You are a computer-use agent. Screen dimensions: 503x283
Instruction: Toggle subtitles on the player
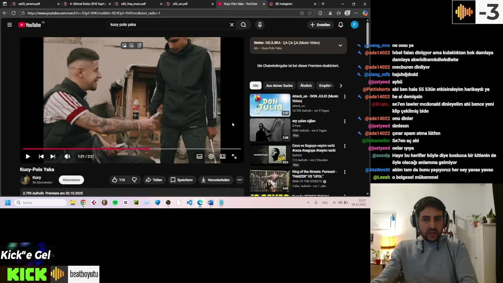coord(200,156)
